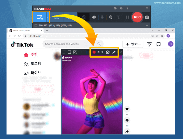Select Bandicam rectangle screen recording mode

39,17
